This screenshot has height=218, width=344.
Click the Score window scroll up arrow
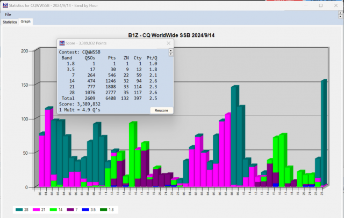[171, 51]
